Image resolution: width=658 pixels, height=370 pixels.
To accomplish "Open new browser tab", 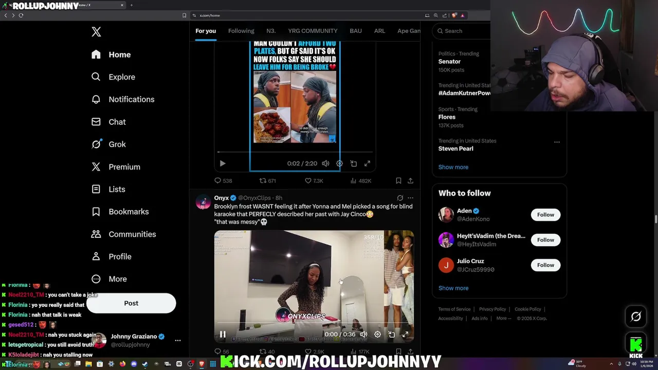I will [132, 5].
